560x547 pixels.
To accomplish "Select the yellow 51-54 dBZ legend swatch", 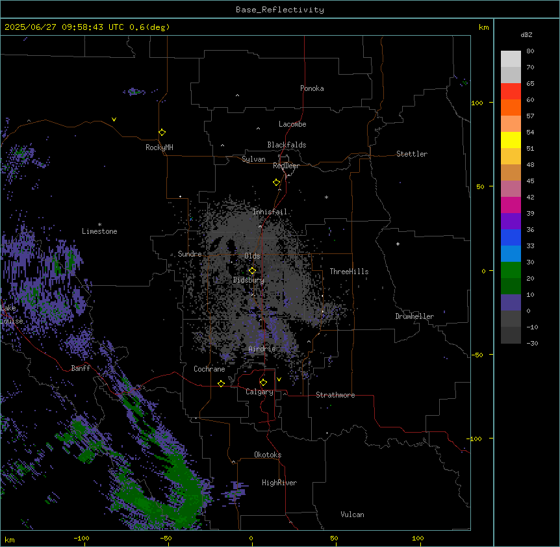I will click(x=511, y=140).
